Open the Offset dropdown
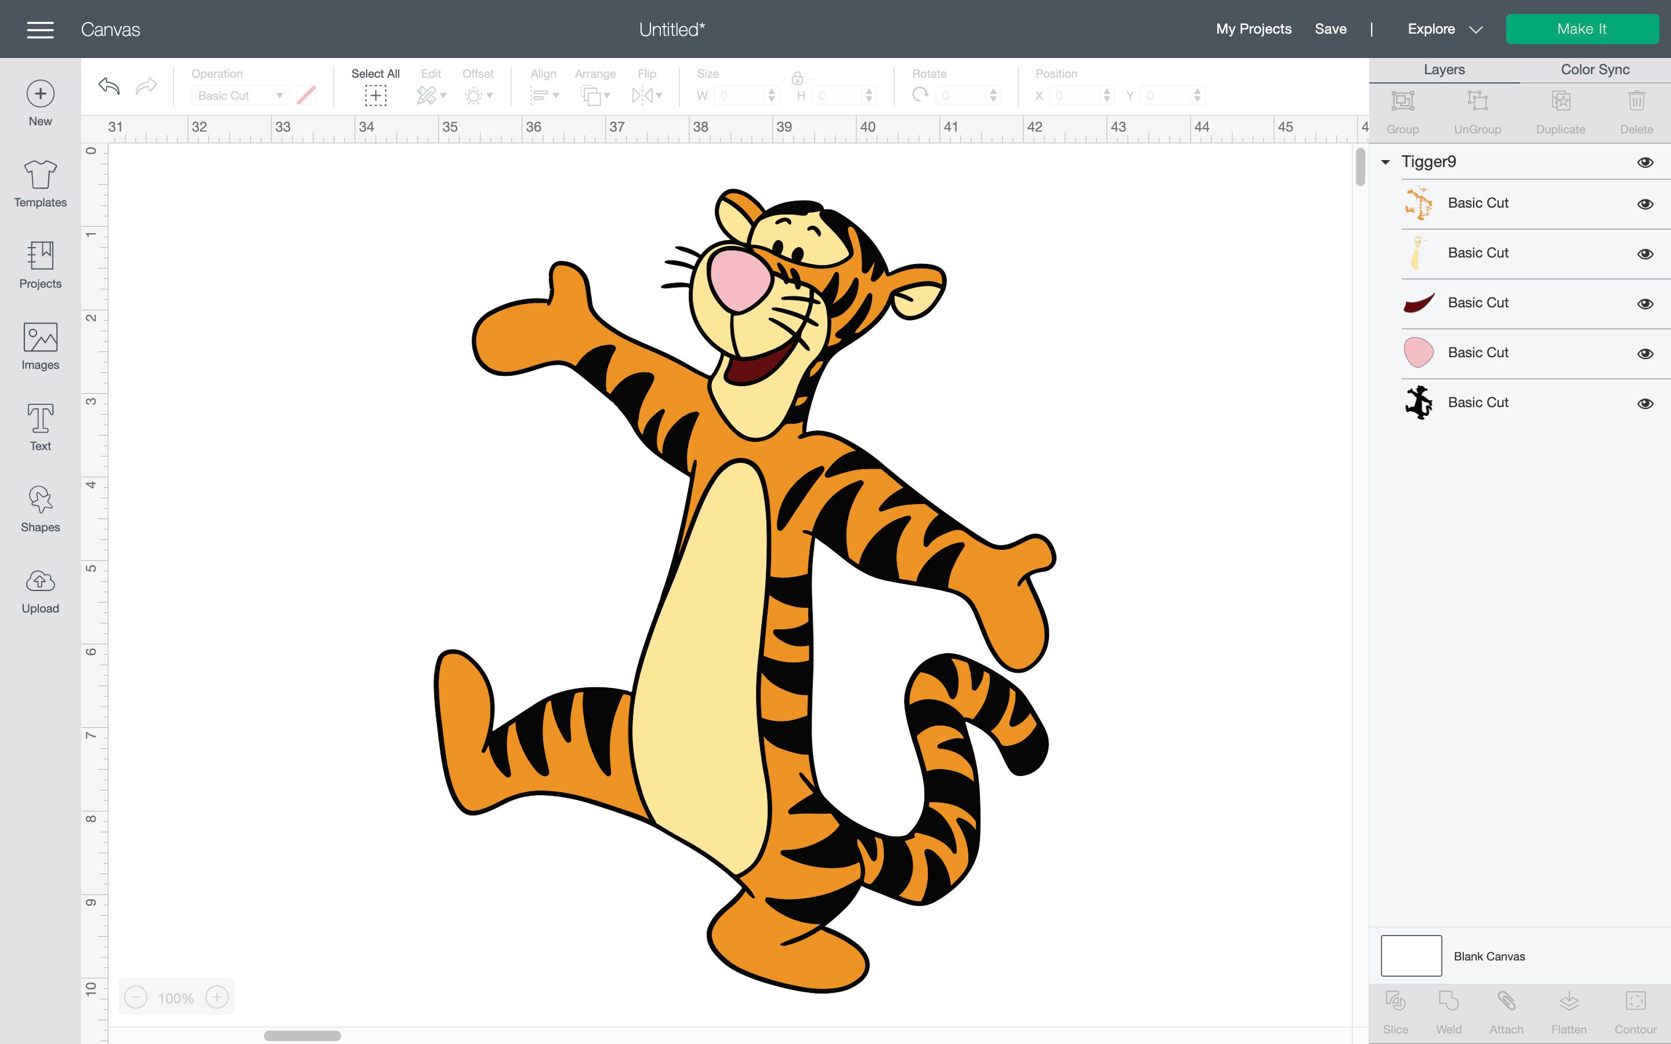The width and height of the screenshot is (1671, 1044). coord(478,95)
